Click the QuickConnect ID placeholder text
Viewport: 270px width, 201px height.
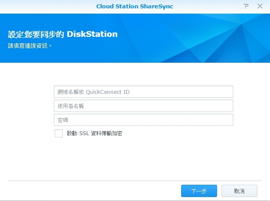[108, 92]
